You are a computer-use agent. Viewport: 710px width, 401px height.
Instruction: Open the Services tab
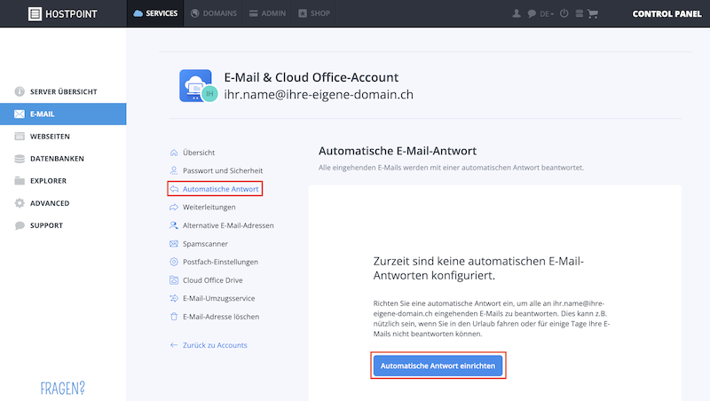(x=155, y=13)
